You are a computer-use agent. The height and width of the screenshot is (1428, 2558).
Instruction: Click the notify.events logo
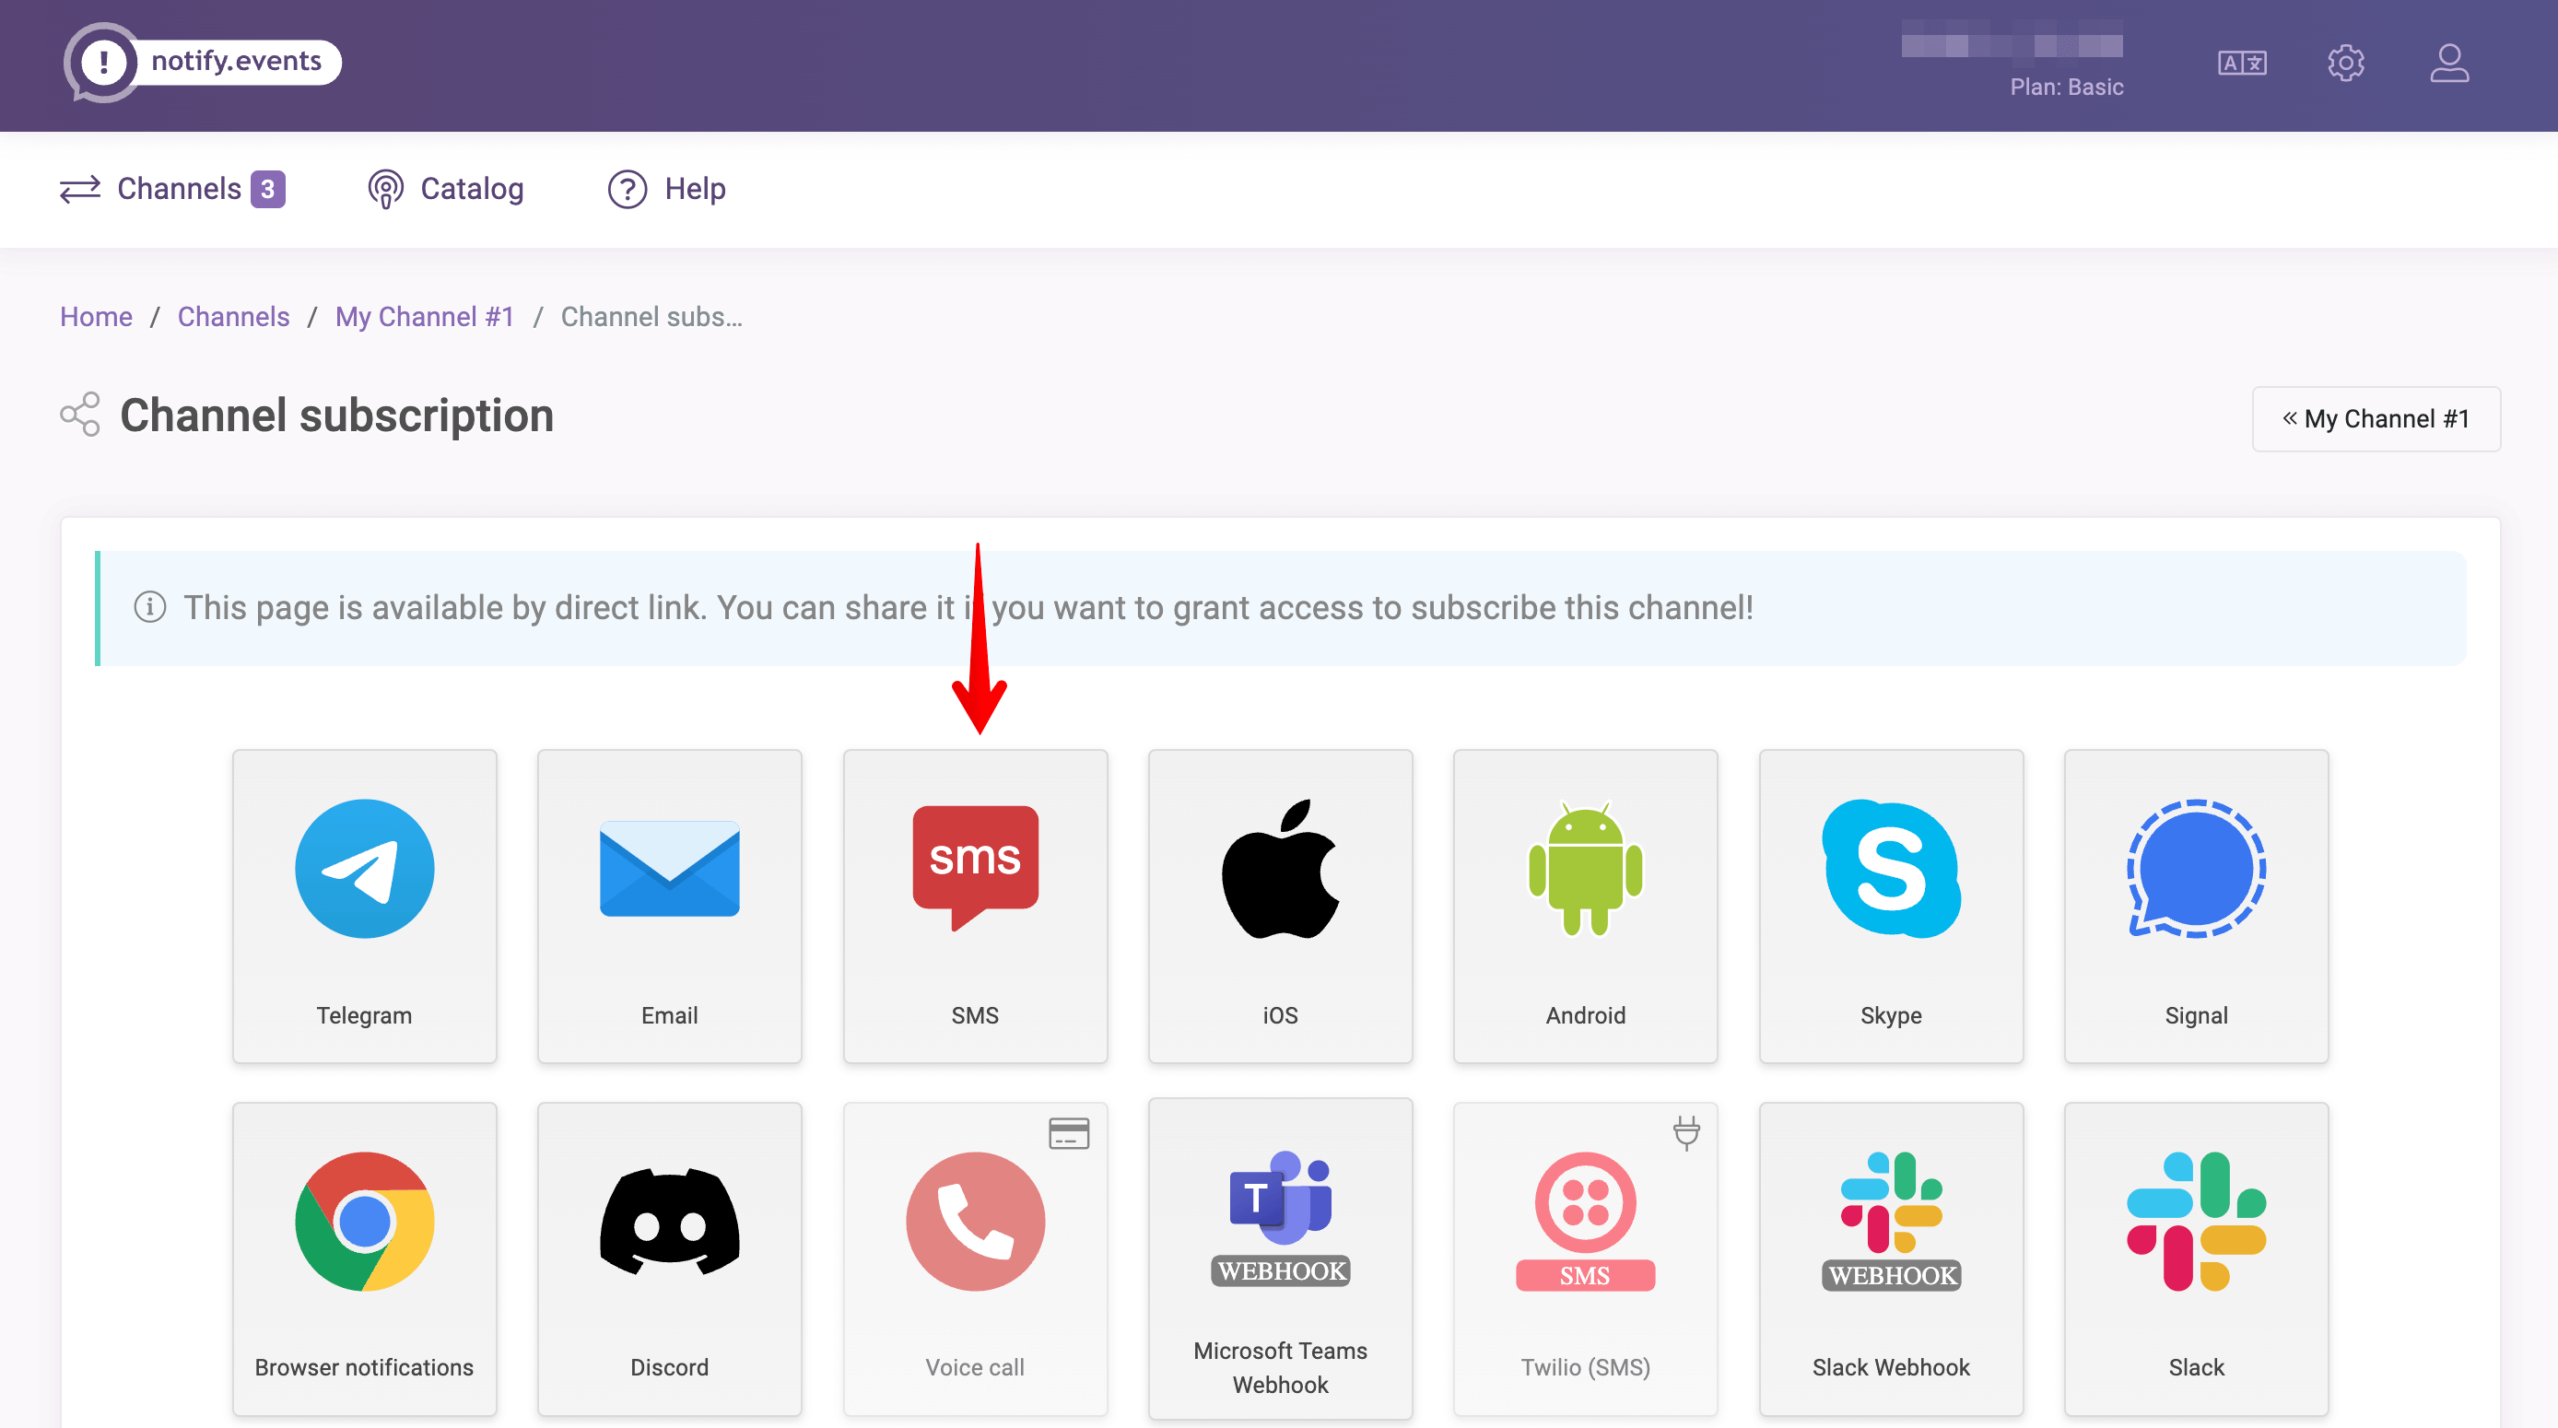[204, 62]
